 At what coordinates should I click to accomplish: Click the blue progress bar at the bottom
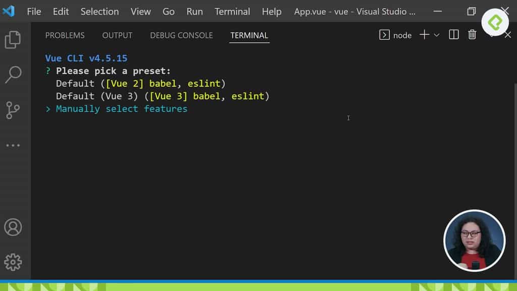(x=258, y=280)
